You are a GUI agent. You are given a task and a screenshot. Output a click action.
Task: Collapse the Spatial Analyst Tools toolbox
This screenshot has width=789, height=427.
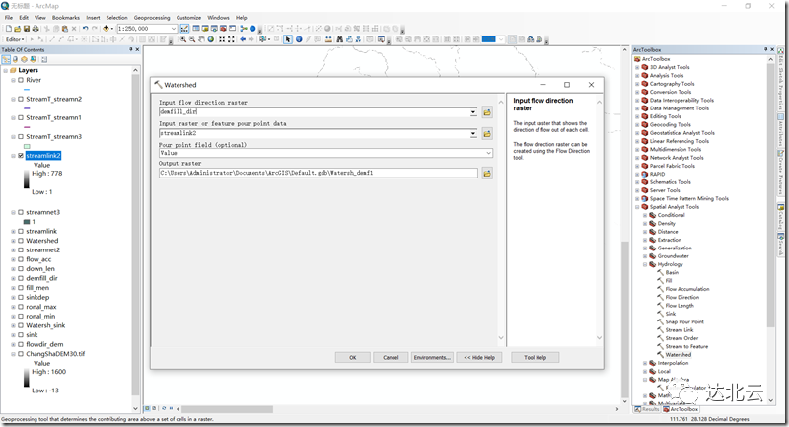pyautogui.click(x=637, y=207)
